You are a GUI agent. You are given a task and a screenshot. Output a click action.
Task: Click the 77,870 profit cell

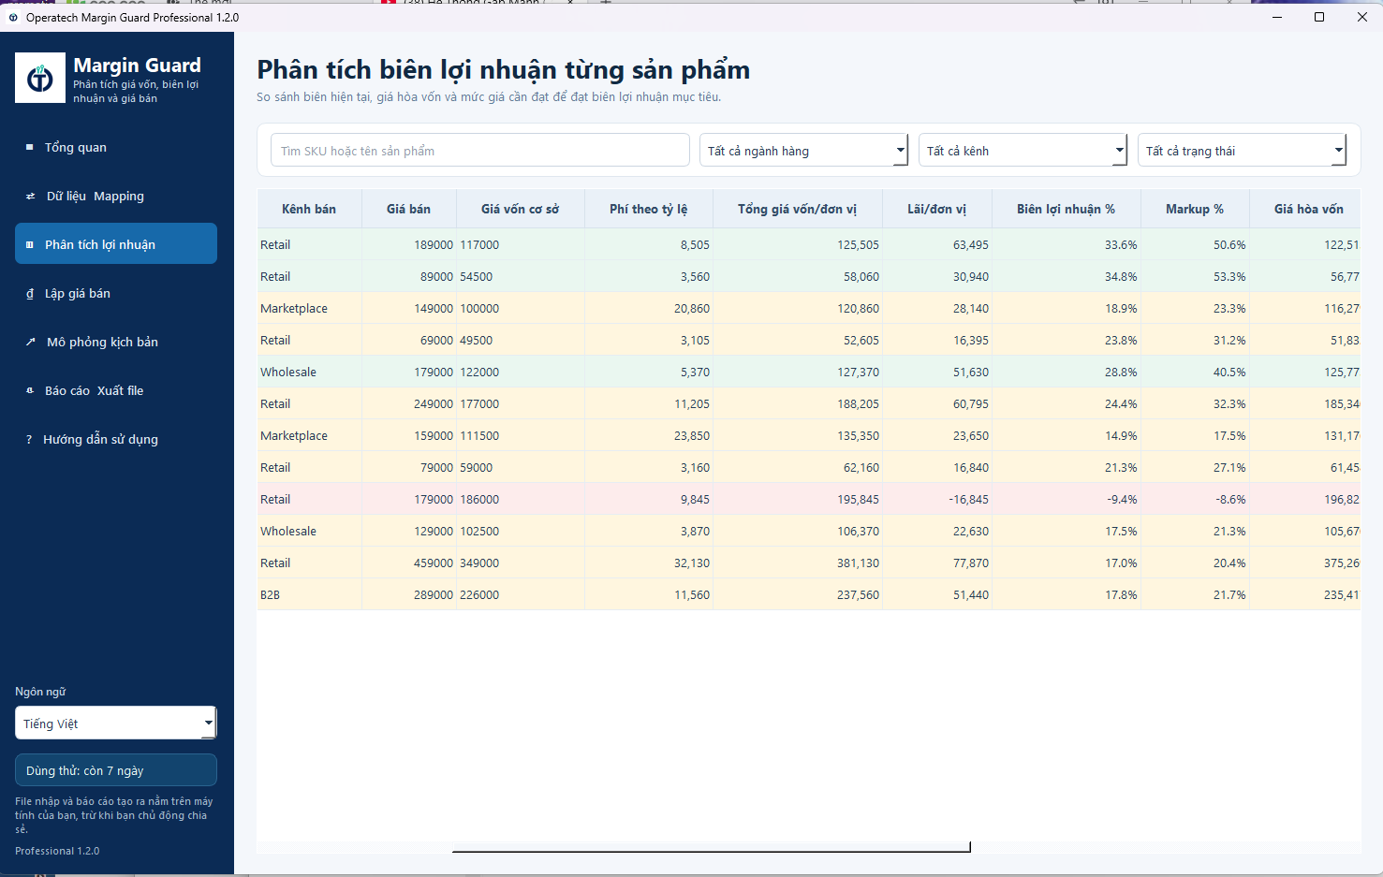pos(937,563)
